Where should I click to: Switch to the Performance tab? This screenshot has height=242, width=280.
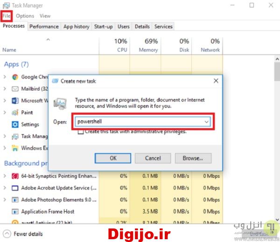(44, 27)
